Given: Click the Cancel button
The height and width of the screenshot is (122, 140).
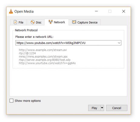Looking at the screenshot, I should [117, 108].
